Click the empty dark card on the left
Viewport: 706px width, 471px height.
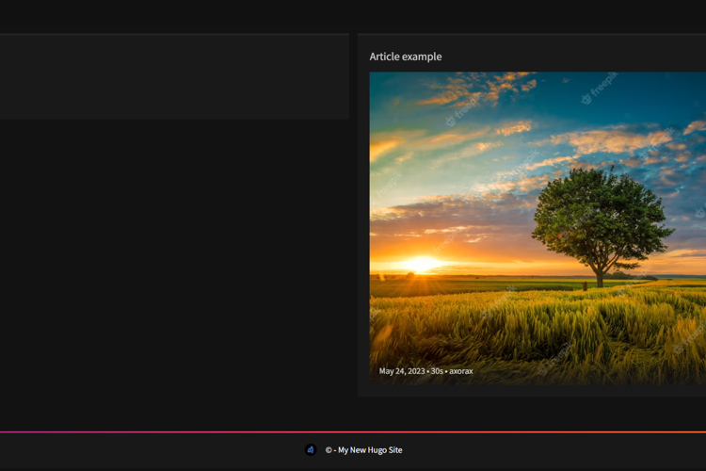tap(174, 77)
